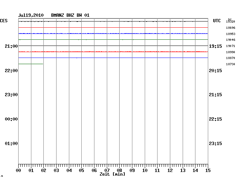
Task: Click minute tick label 04
Action: (x=69, y=171)
